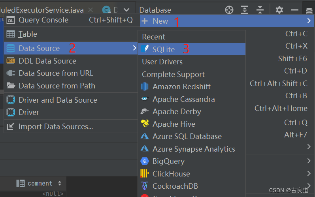Click Collapse All in Database toolbar
Screen dimensions: 315x197
point(260,10)
